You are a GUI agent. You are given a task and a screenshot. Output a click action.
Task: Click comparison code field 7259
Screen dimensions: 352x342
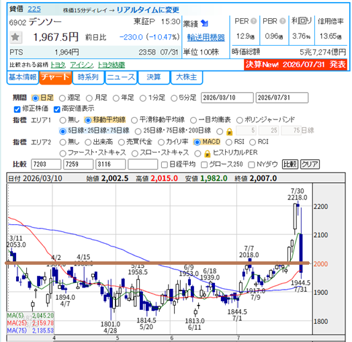pyautogui.click(x=79, y=164)
